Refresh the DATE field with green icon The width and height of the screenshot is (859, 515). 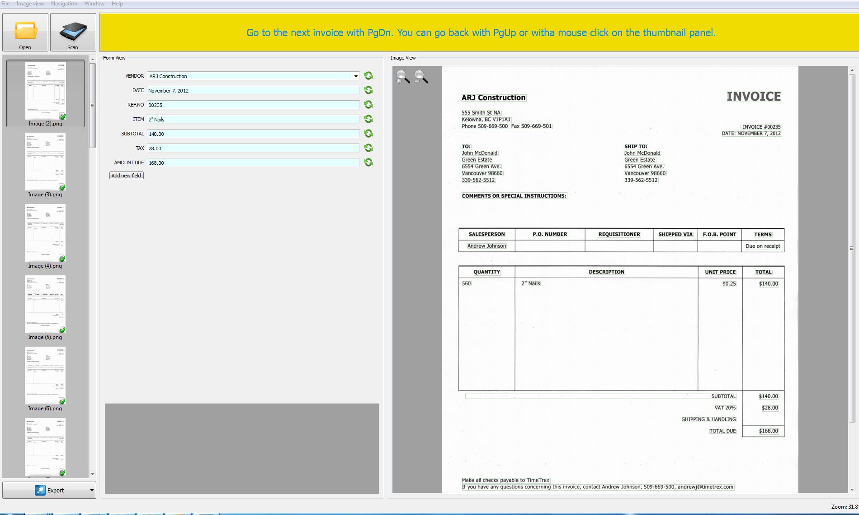point(368,90)
